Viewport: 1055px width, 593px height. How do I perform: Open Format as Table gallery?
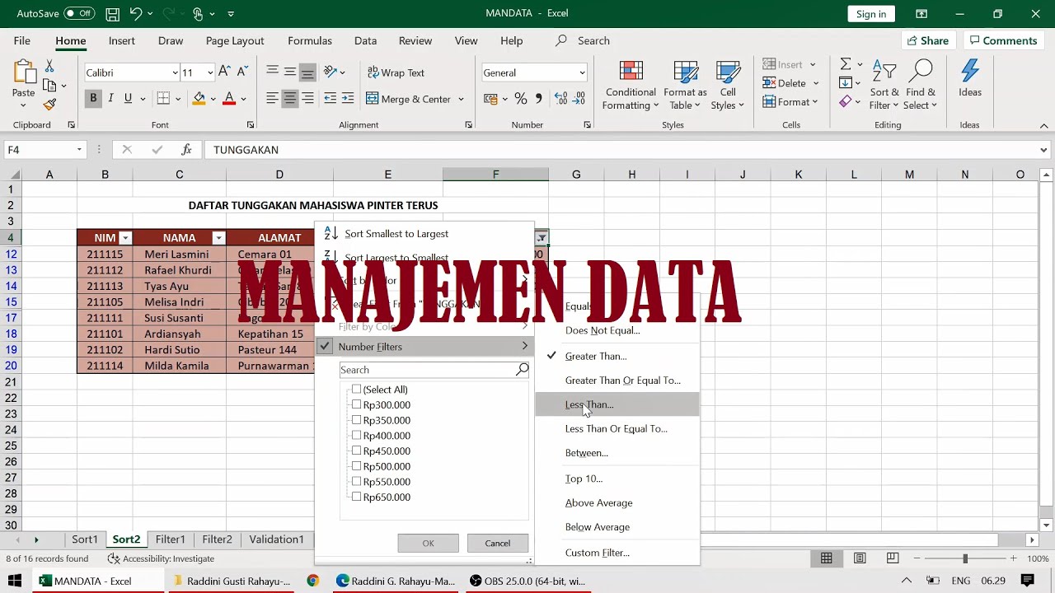pyautogui.click(x=685, y=85)
